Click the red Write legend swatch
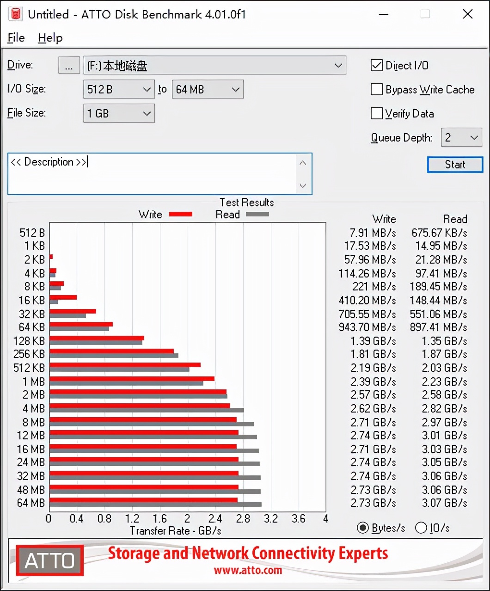The image size is (490, 591). point(181,214)
